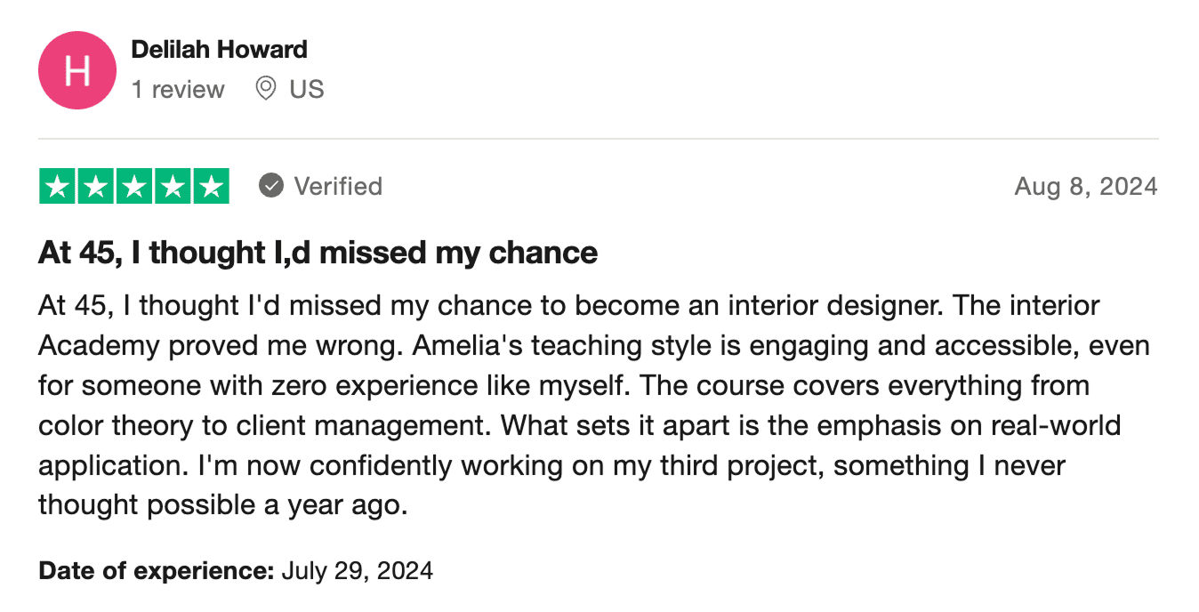Open Delilah Howard's reviewer profile

tap(219, 50)
